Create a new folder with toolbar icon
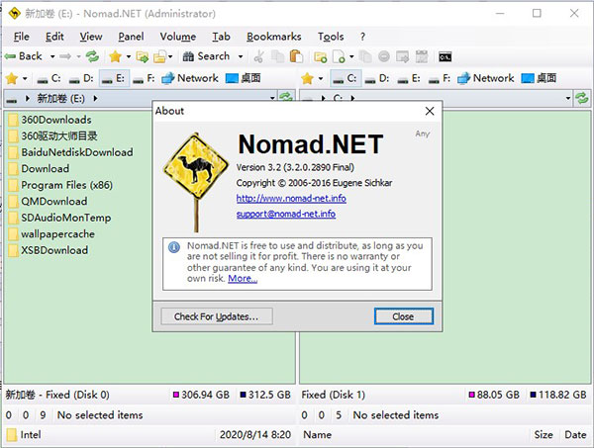 (321, 57)
